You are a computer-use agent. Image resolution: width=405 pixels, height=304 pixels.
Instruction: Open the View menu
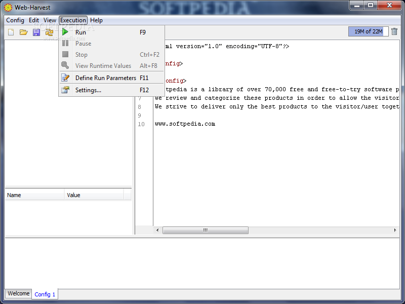(50, 20)
